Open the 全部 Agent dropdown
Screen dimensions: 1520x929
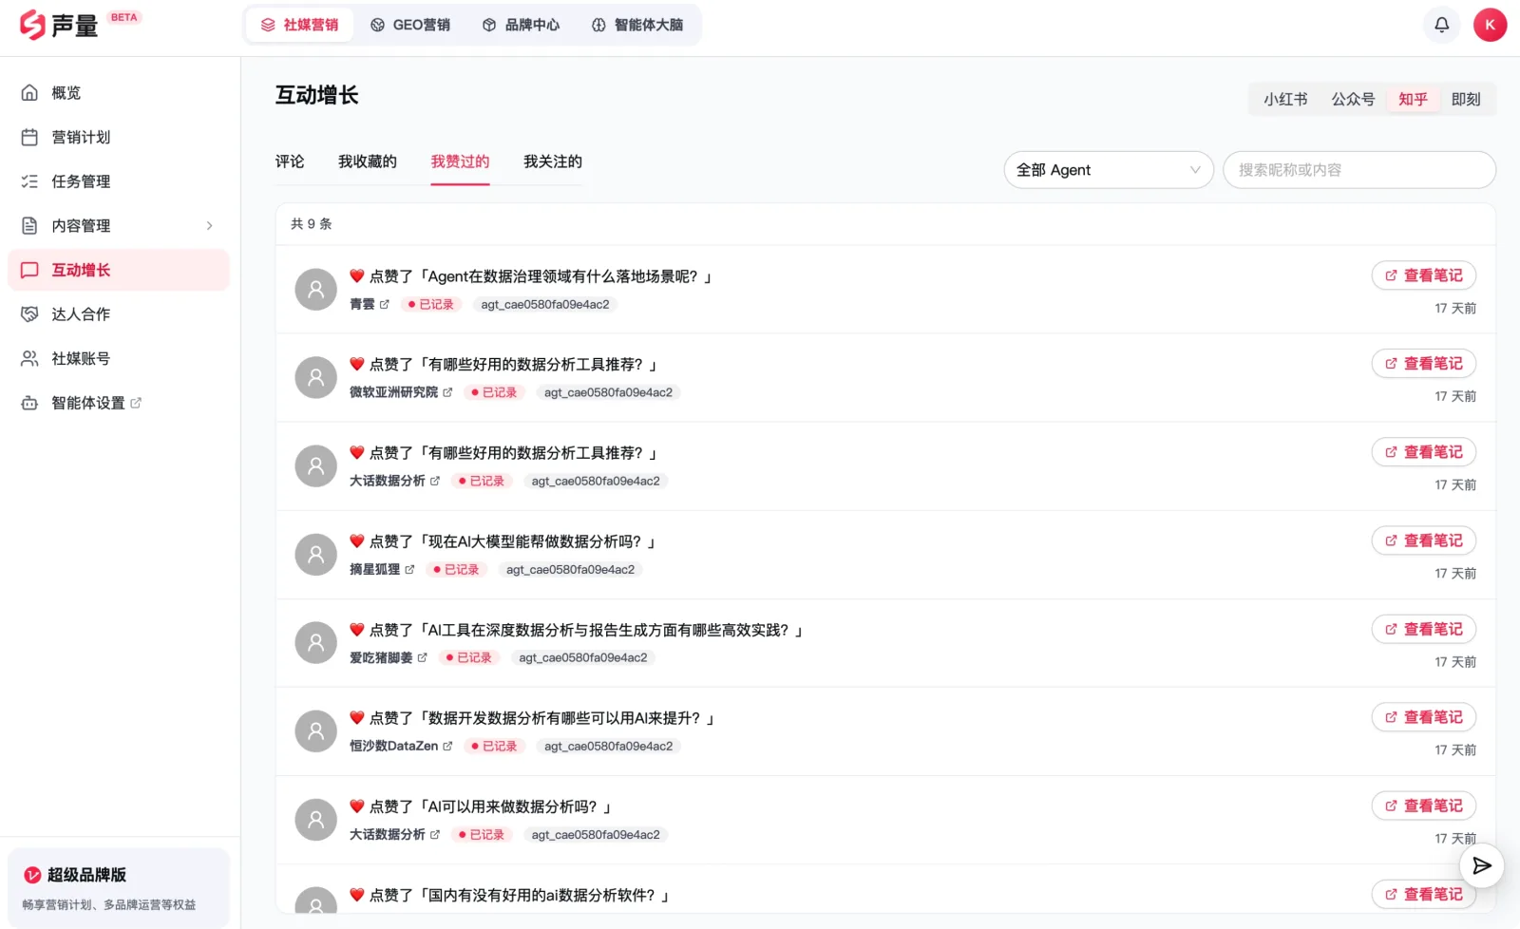(x=1109, y=170)
